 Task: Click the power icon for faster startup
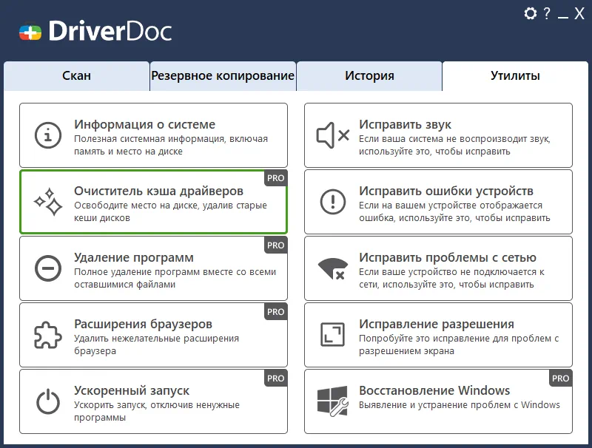48,401
